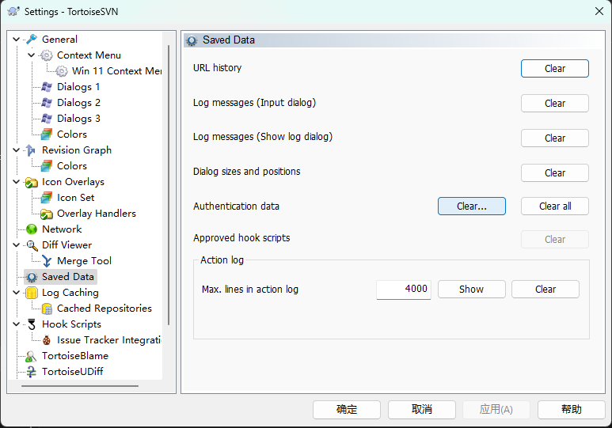The width and height of the screenshot is (612, 428).
Task: Select Cached Repositories in the tree
Action: (x=105, y=309)
